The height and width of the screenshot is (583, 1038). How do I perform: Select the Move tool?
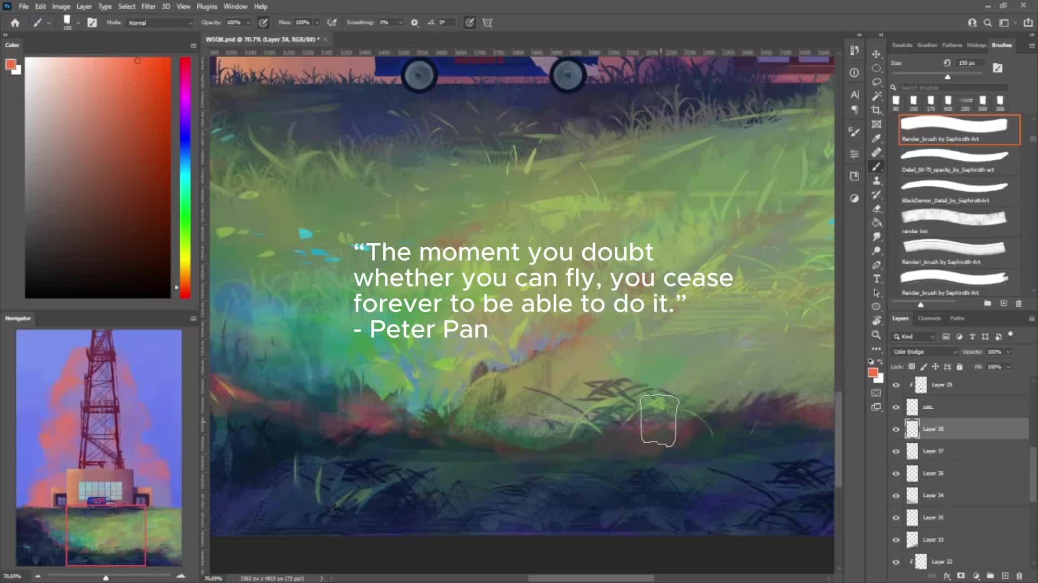click(876, 54)
